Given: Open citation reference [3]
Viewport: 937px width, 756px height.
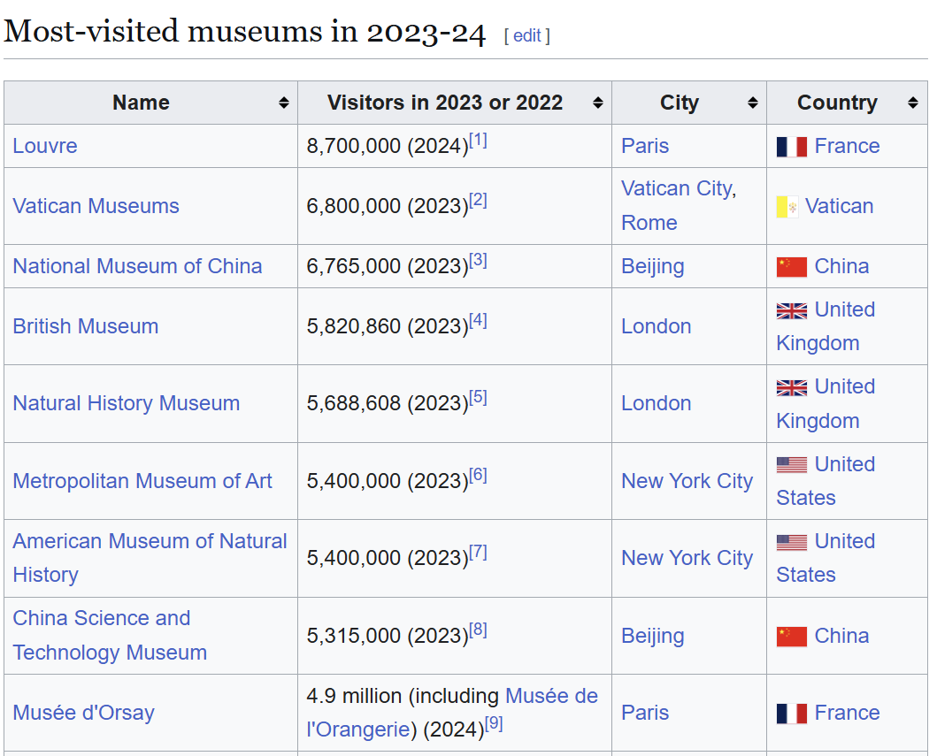Looking at the screenshot, I should coord(478,261).
